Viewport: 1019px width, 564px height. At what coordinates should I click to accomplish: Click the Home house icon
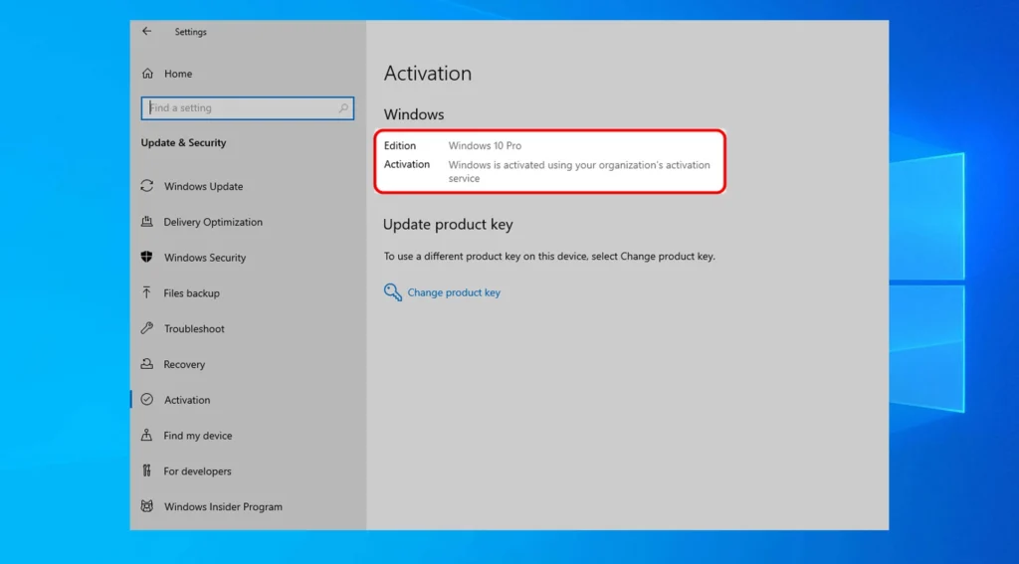point(147,74)
